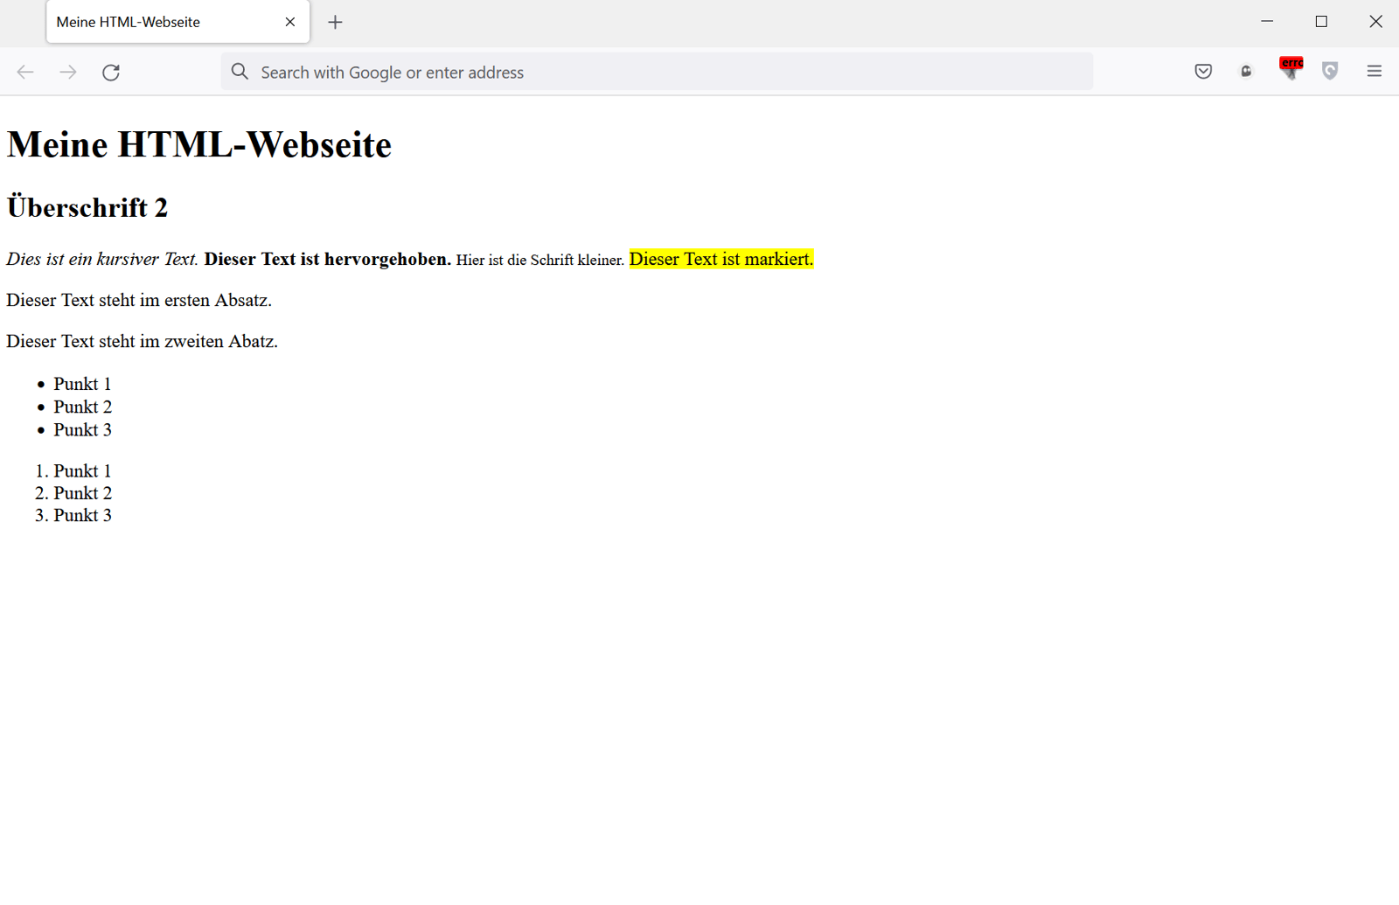The image size is (1399, 905).
Task: Click the bold hervorgehoben text
Action: [326, 259]
